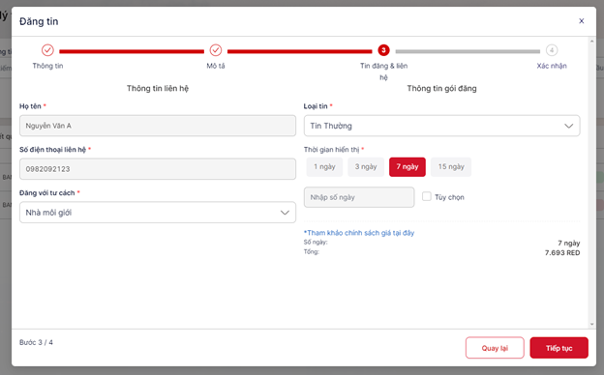Click the Quay lại button
604x375 pixels.
point(495,348)
